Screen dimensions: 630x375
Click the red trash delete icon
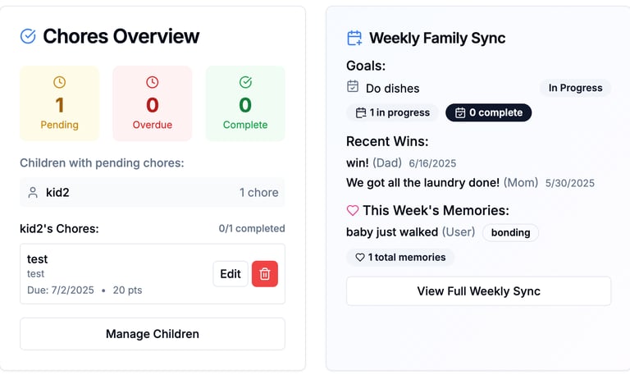(264, 274)
